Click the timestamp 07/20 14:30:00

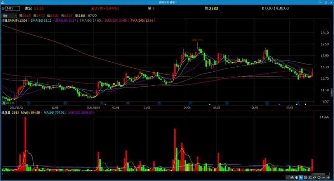[275, 8]
